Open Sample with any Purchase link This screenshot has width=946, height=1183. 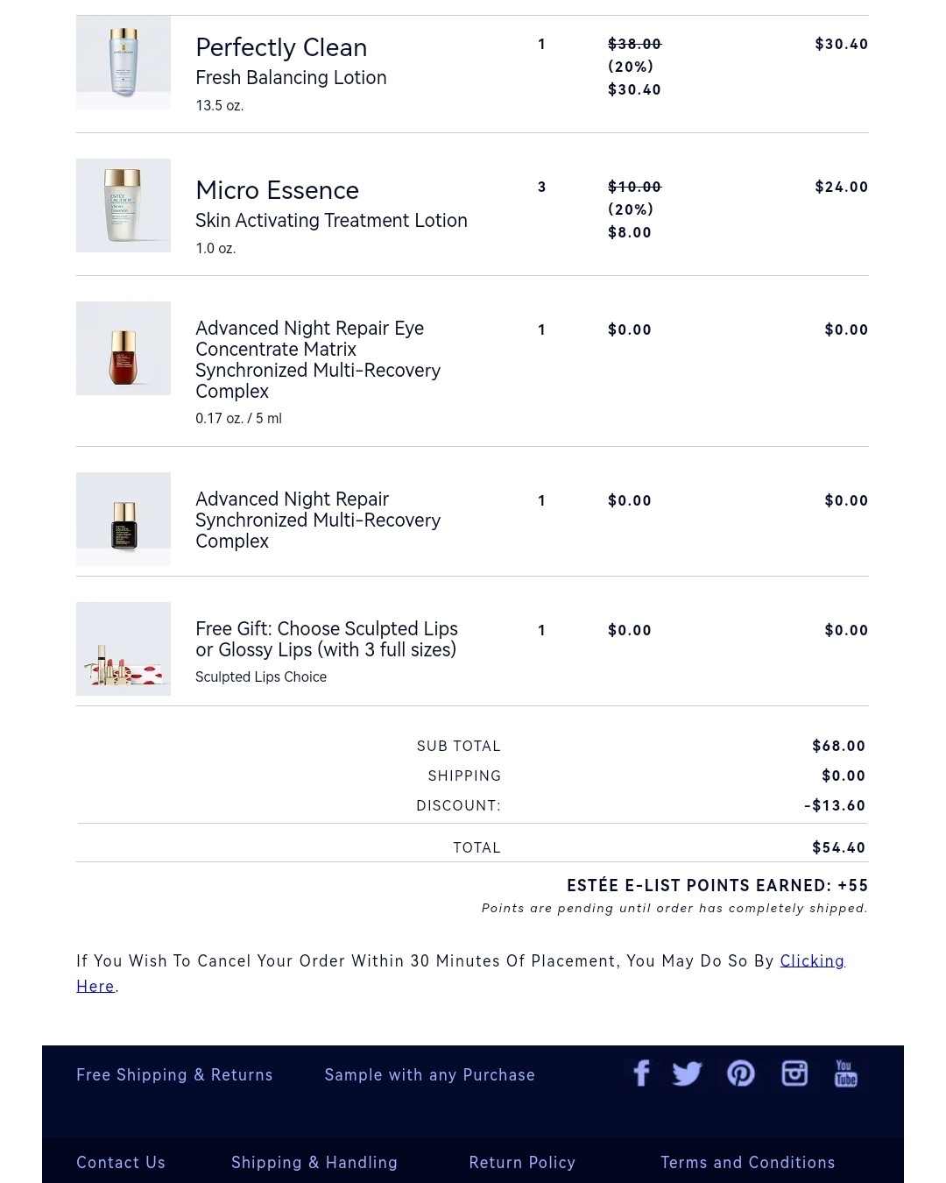coord(429,1075)
